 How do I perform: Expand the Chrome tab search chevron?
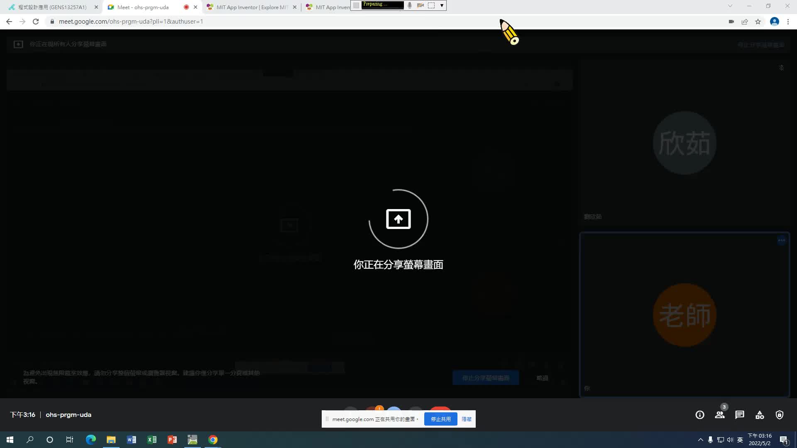pyautogui.click(x=730, y=6)
